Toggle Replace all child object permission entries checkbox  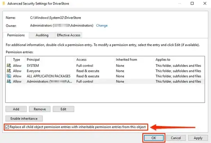coord(7,127)
